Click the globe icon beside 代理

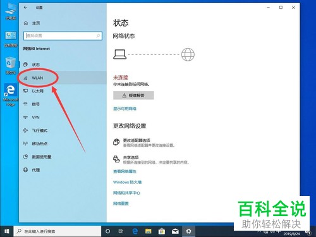pos(25,170)
